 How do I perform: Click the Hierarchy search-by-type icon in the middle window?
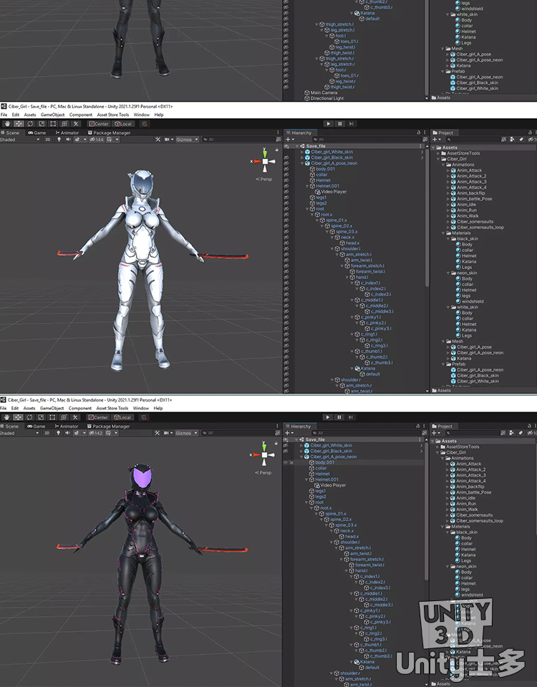[425, 140]
